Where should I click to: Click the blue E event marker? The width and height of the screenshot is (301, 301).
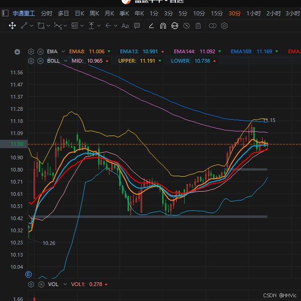29,274
